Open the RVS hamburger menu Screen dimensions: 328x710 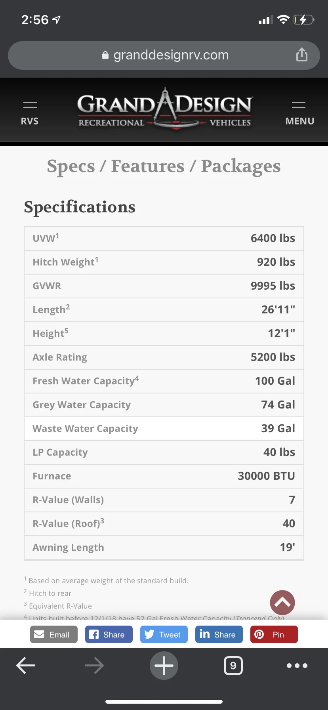coord(30,113)
